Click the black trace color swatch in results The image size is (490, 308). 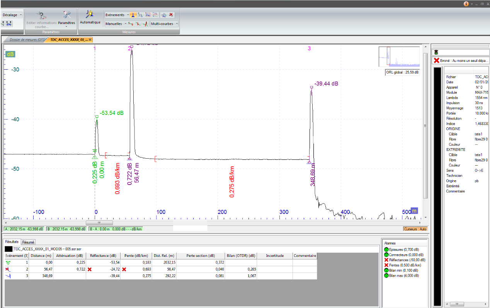tap(8, 250)
